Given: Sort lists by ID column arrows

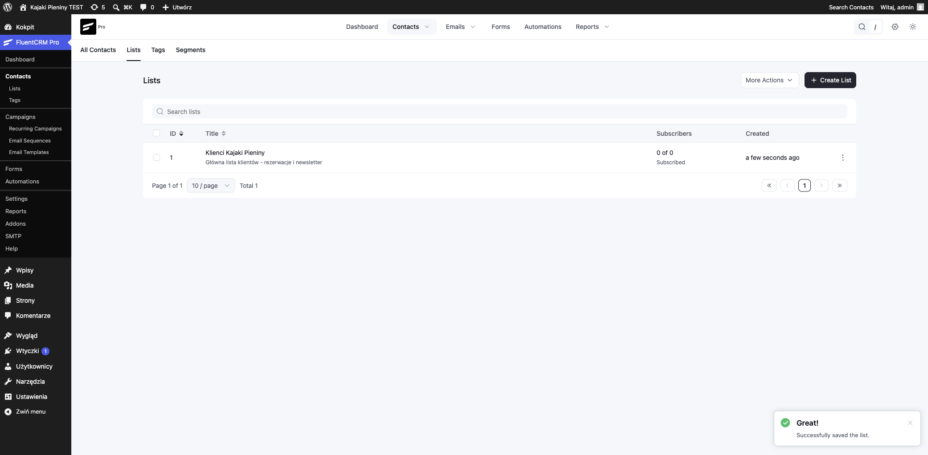Looking at the screenshot, I should pyautogui.click(x=181, y=134).
